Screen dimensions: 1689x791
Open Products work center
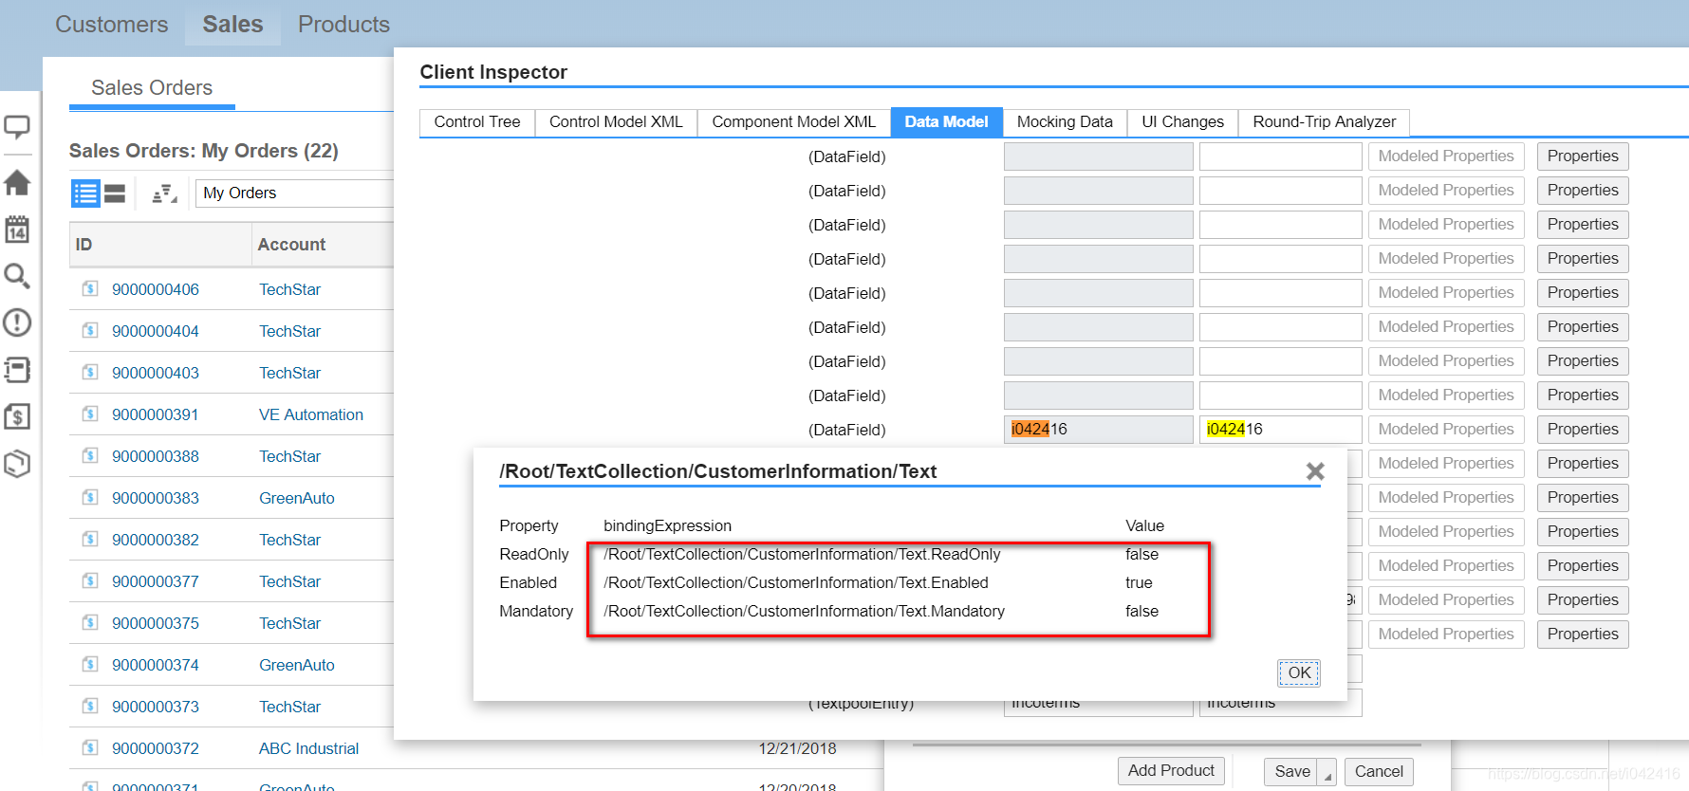(343, 24)
